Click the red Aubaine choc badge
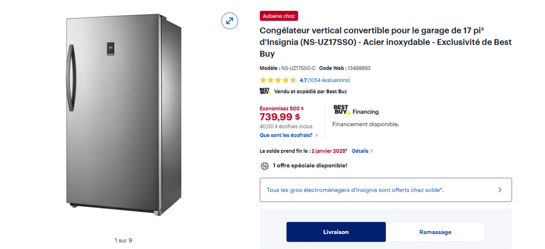This screenshot has width=545, height=249. pyautogui.click(x=279, y=16)
